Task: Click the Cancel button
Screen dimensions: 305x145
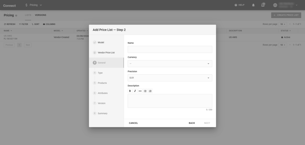Action: [x=133, y=123]
